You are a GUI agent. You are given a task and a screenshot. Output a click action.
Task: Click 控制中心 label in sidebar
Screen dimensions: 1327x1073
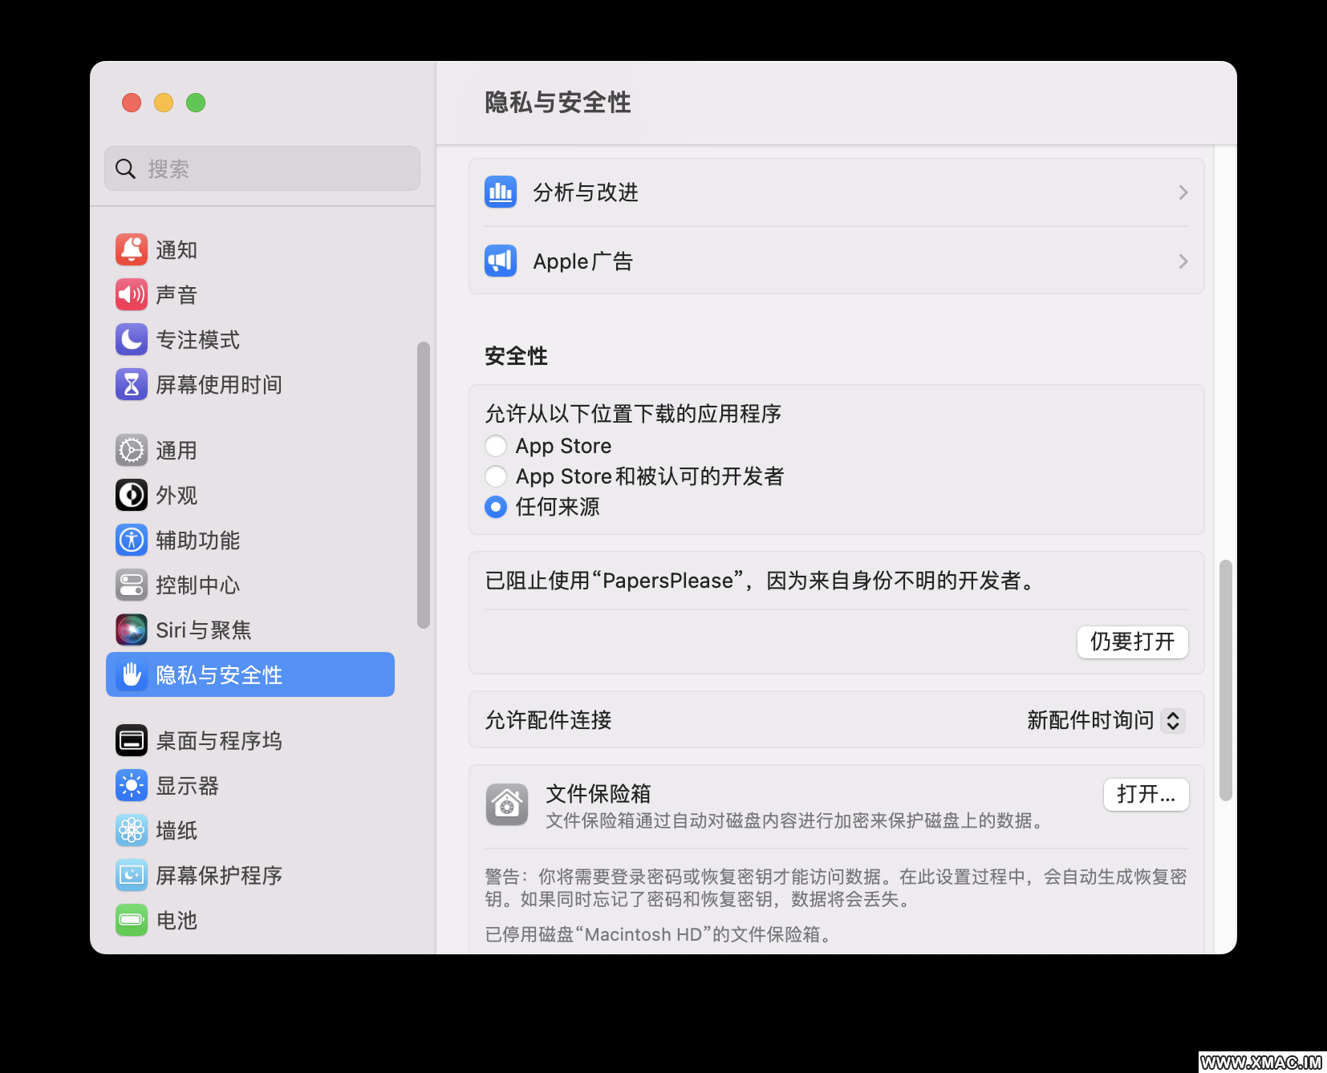click(x=198, y=585)
